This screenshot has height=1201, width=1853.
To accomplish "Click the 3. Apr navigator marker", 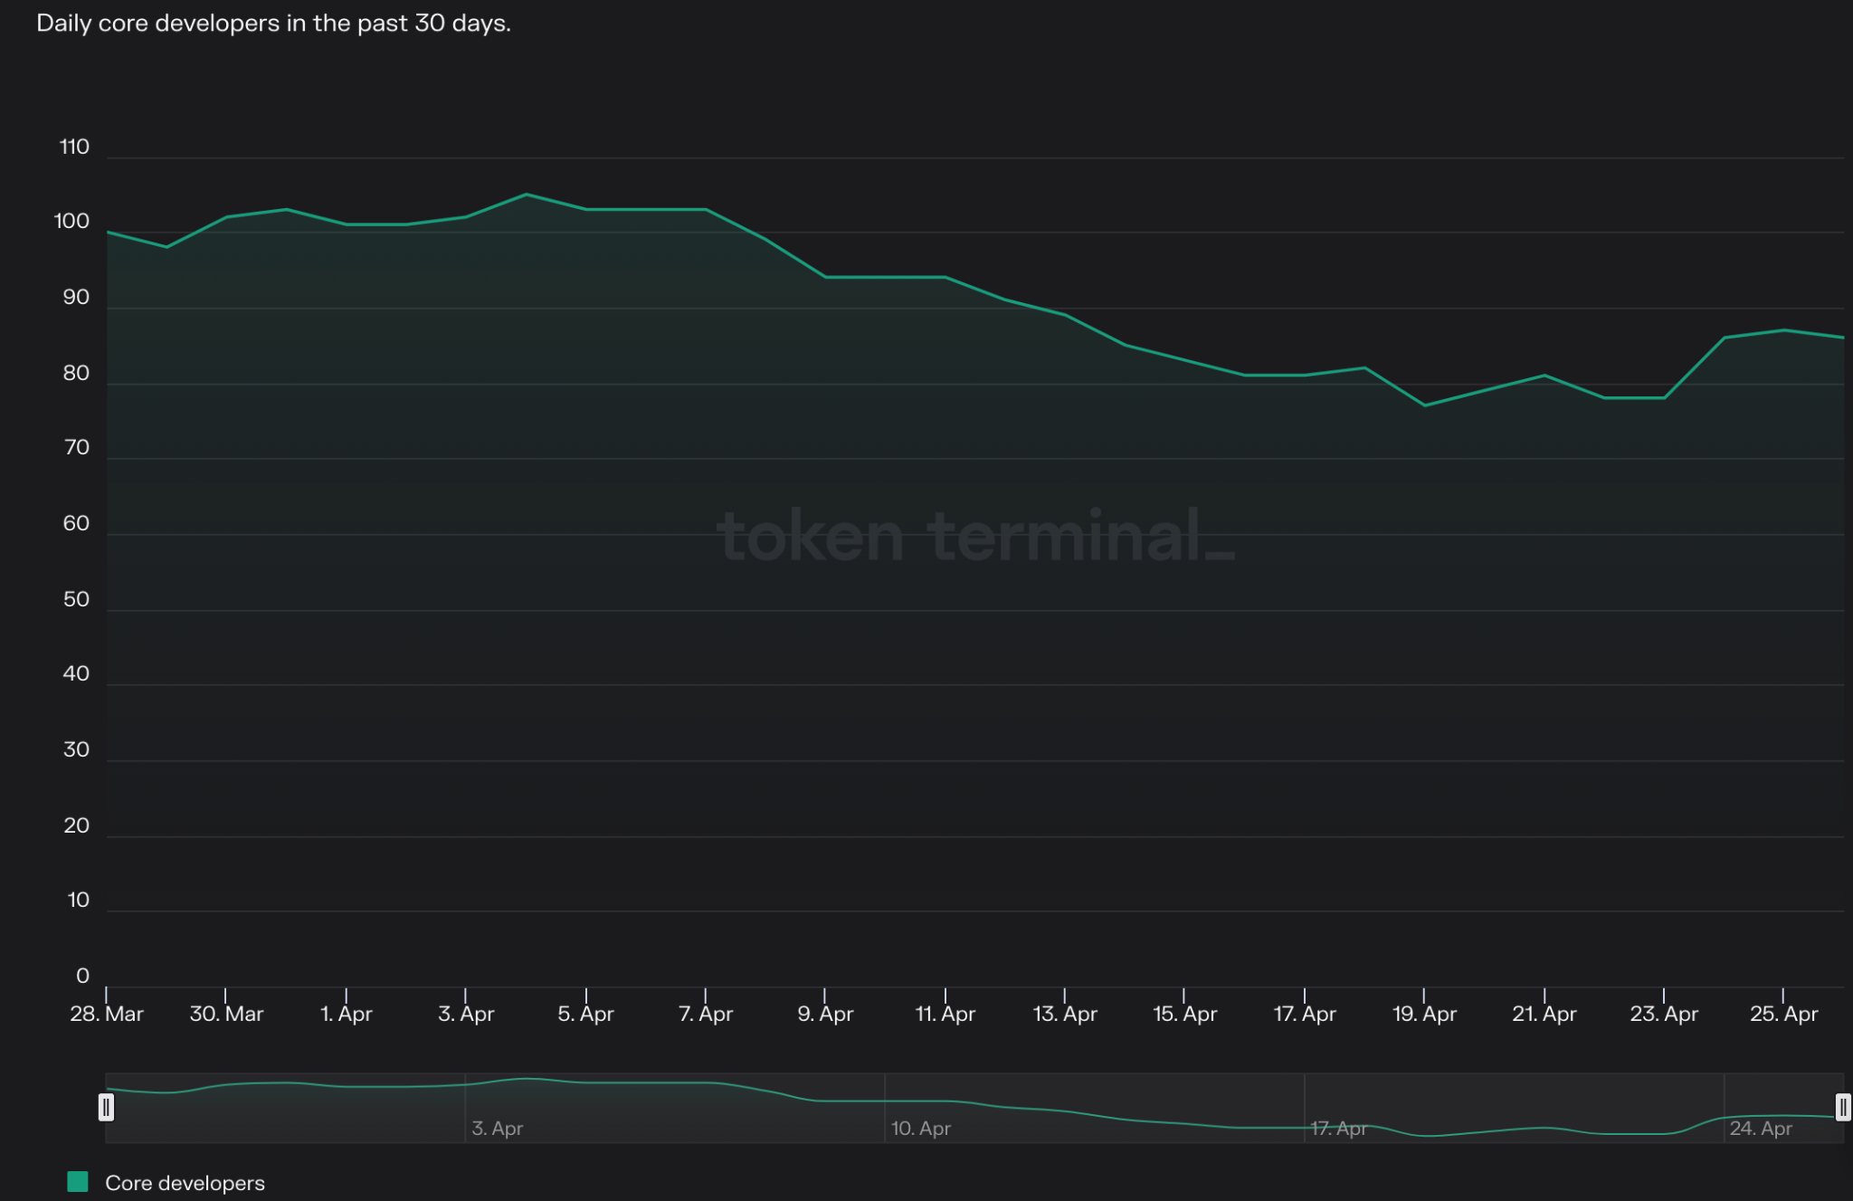I will tap(497, 1129).
